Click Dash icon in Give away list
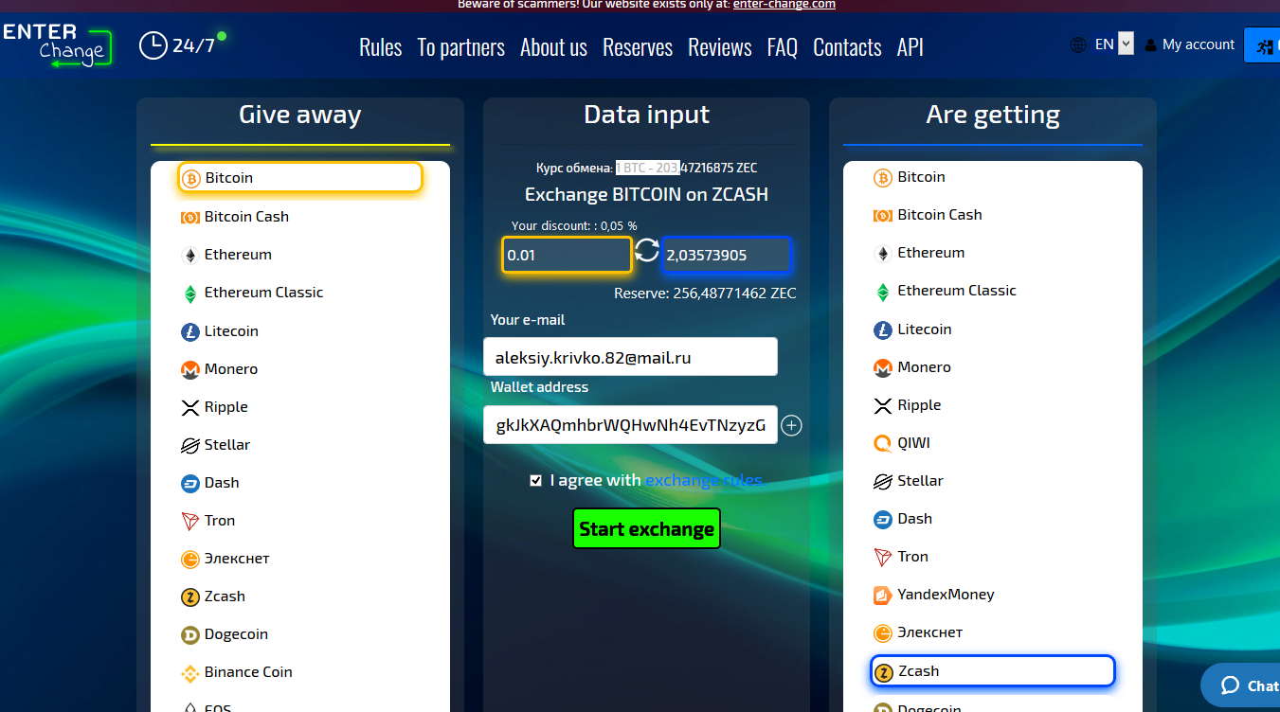 [190, 483]
